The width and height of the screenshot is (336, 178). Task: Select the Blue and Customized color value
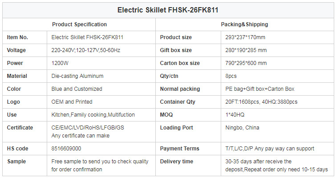[x=77, y=89]
